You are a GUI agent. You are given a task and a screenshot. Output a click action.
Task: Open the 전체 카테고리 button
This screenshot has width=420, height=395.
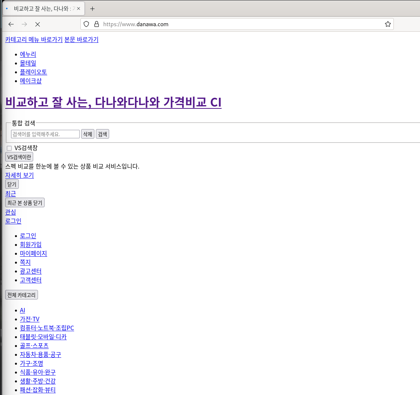point(21,295)
